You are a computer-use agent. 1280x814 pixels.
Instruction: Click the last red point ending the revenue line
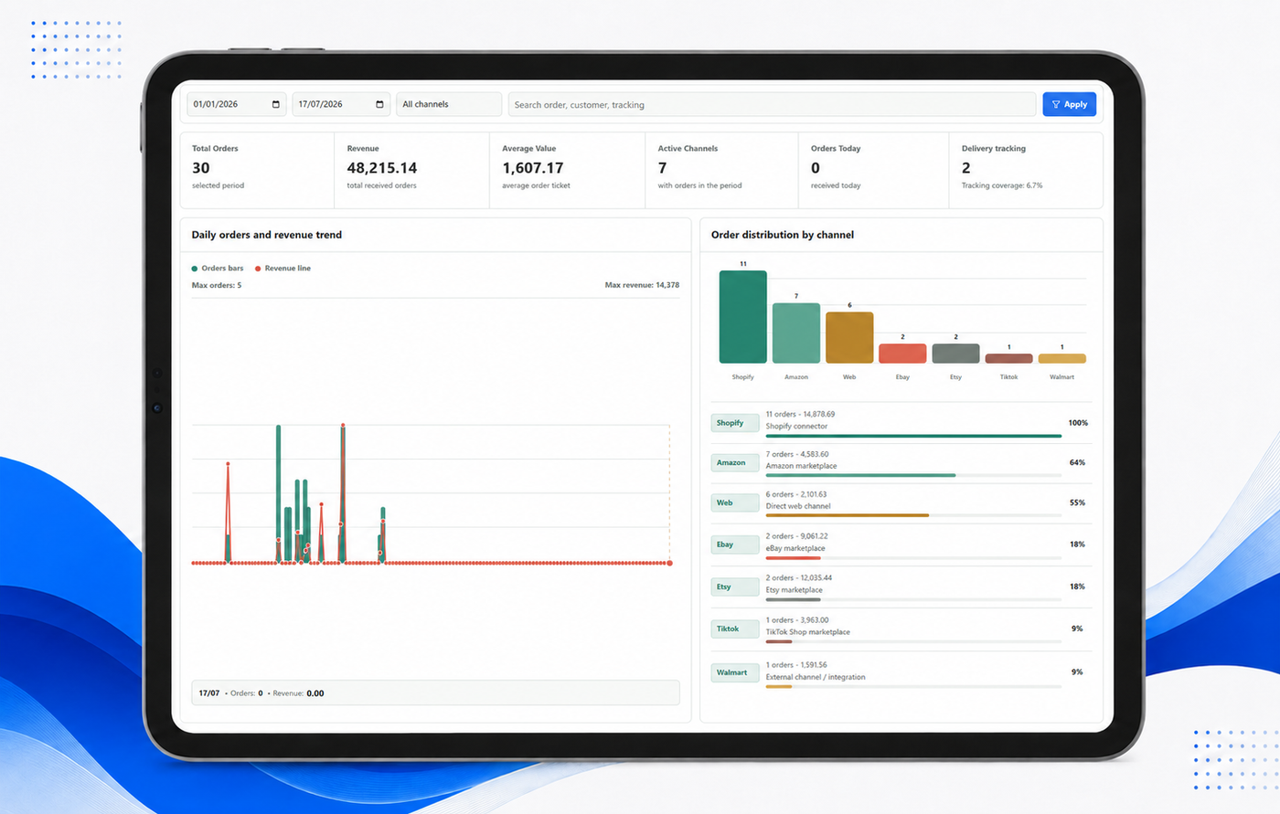click(670, 563)
